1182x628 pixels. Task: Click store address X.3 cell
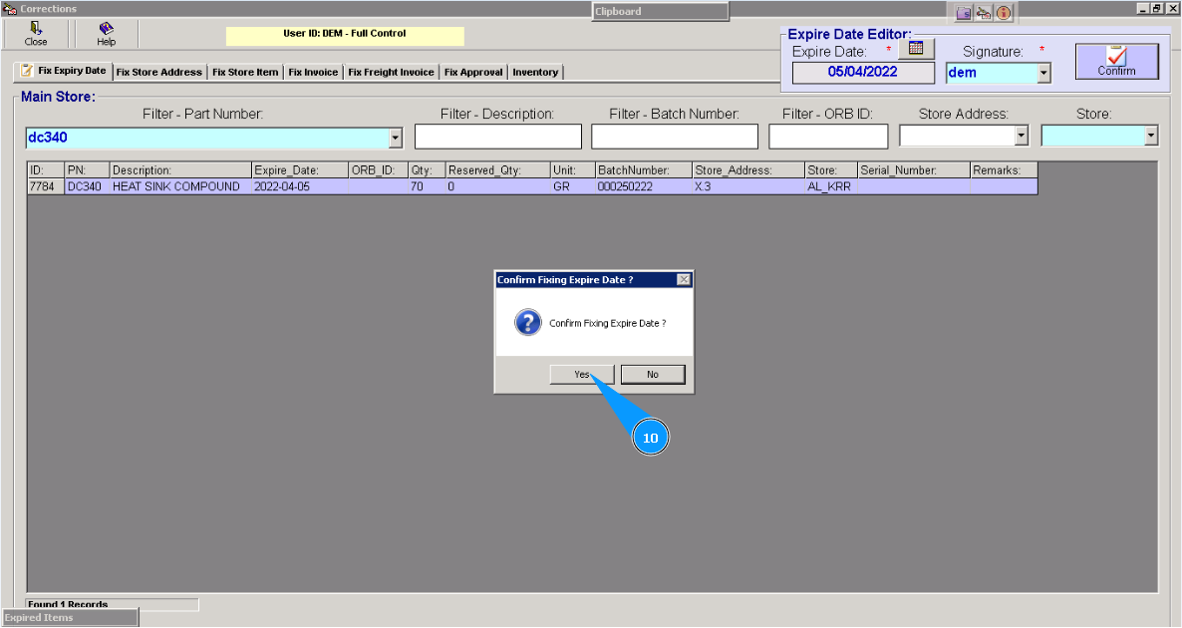[x=748, y=186]
